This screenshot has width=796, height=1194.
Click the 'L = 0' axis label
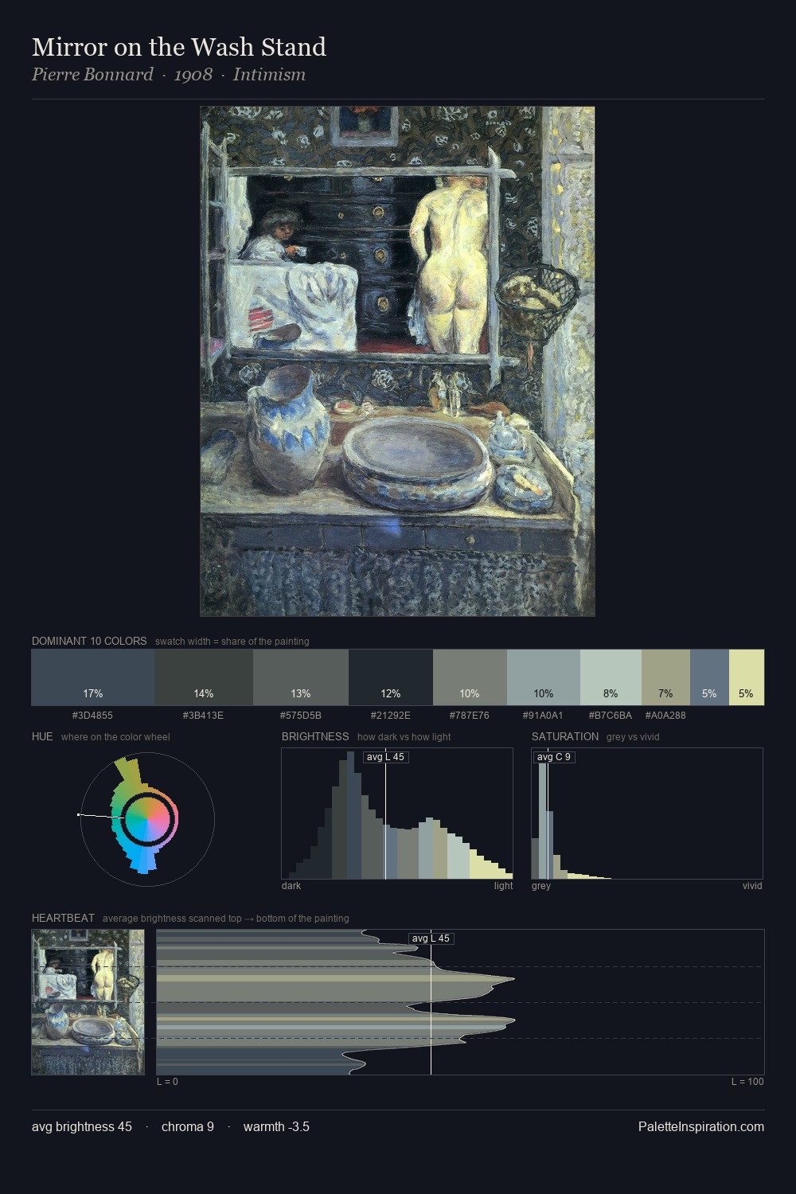pos(167,1082)
